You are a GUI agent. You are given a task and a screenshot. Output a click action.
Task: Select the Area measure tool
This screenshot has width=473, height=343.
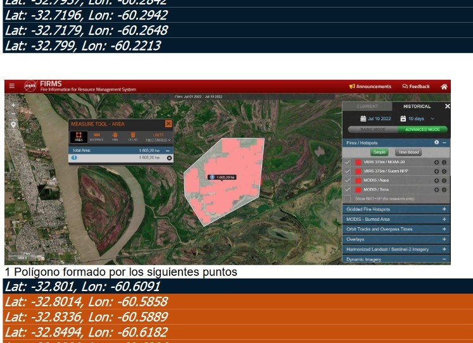click(x=79, y=136)
